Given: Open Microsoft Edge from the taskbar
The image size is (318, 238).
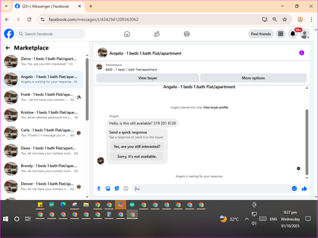Looking at the screenshot, I should click(63, 205).
